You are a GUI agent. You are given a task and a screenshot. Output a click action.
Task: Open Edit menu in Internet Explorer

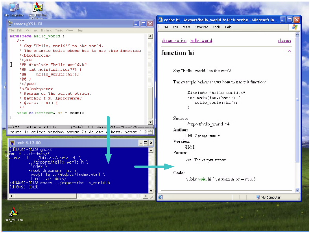[x=175, y=27]
